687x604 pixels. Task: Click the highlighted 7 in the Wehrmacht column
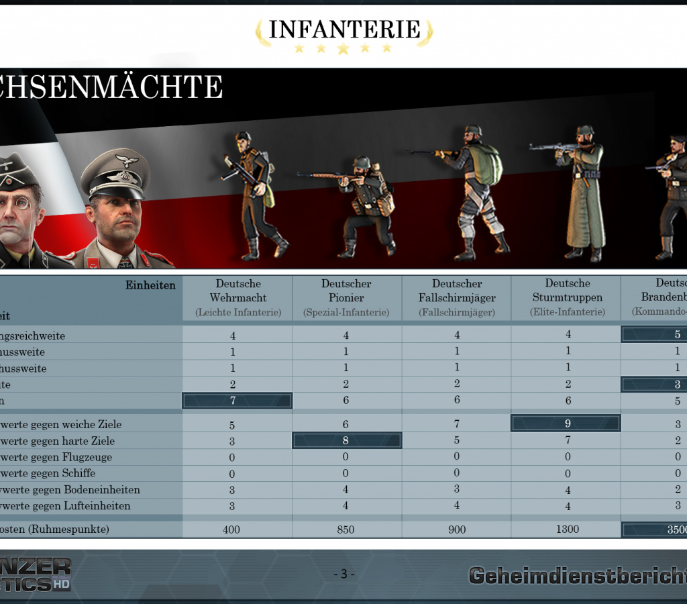pos(237,401)
